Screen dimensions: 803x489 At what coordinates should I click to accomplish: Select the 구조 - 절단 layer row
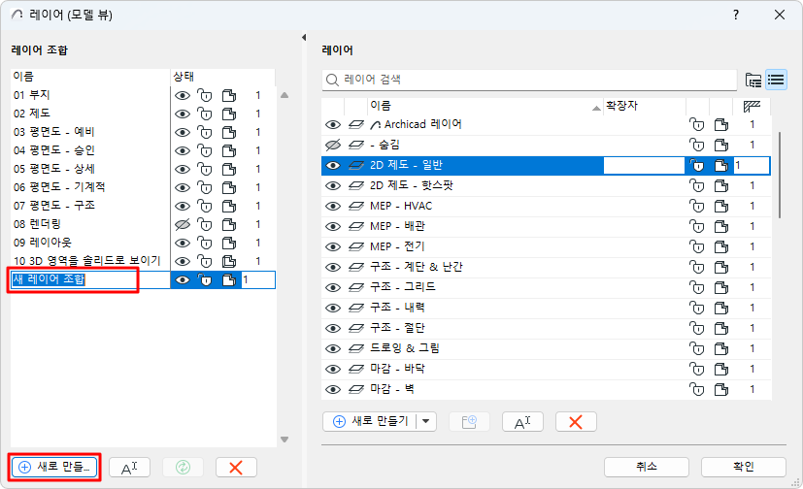[546, 328]
